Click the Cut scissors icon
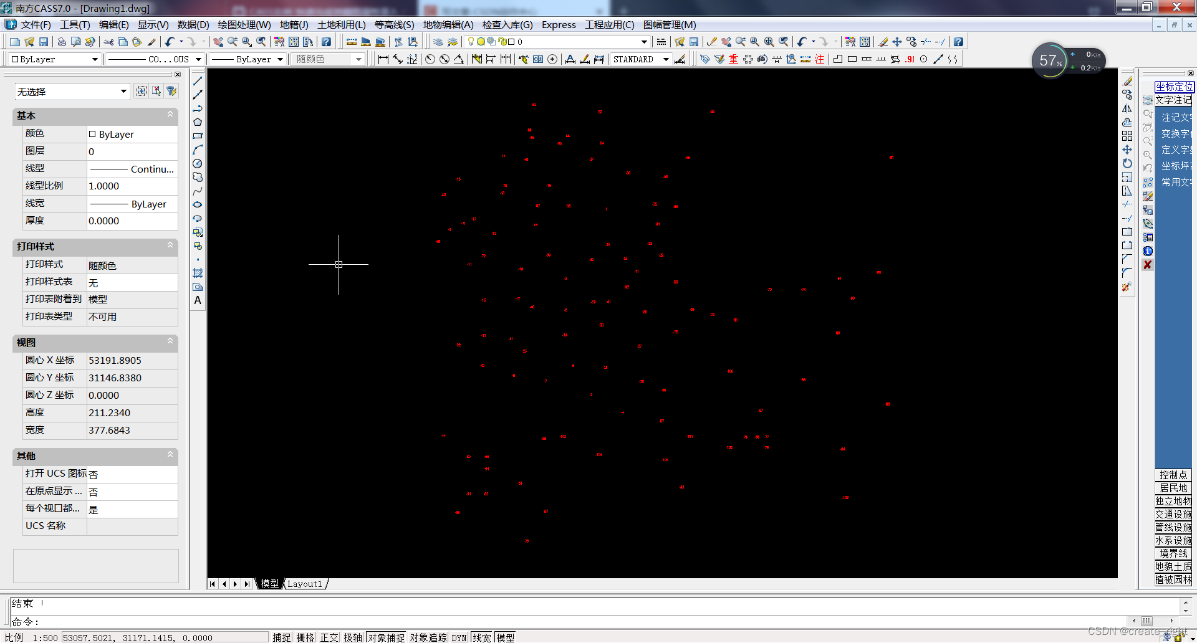The width and height of the screenshot is (1197, 643). (109, 42)
